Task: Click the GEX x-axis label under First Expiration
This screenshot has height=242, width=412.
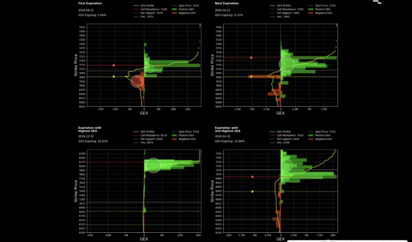Action: coord(144,113)
